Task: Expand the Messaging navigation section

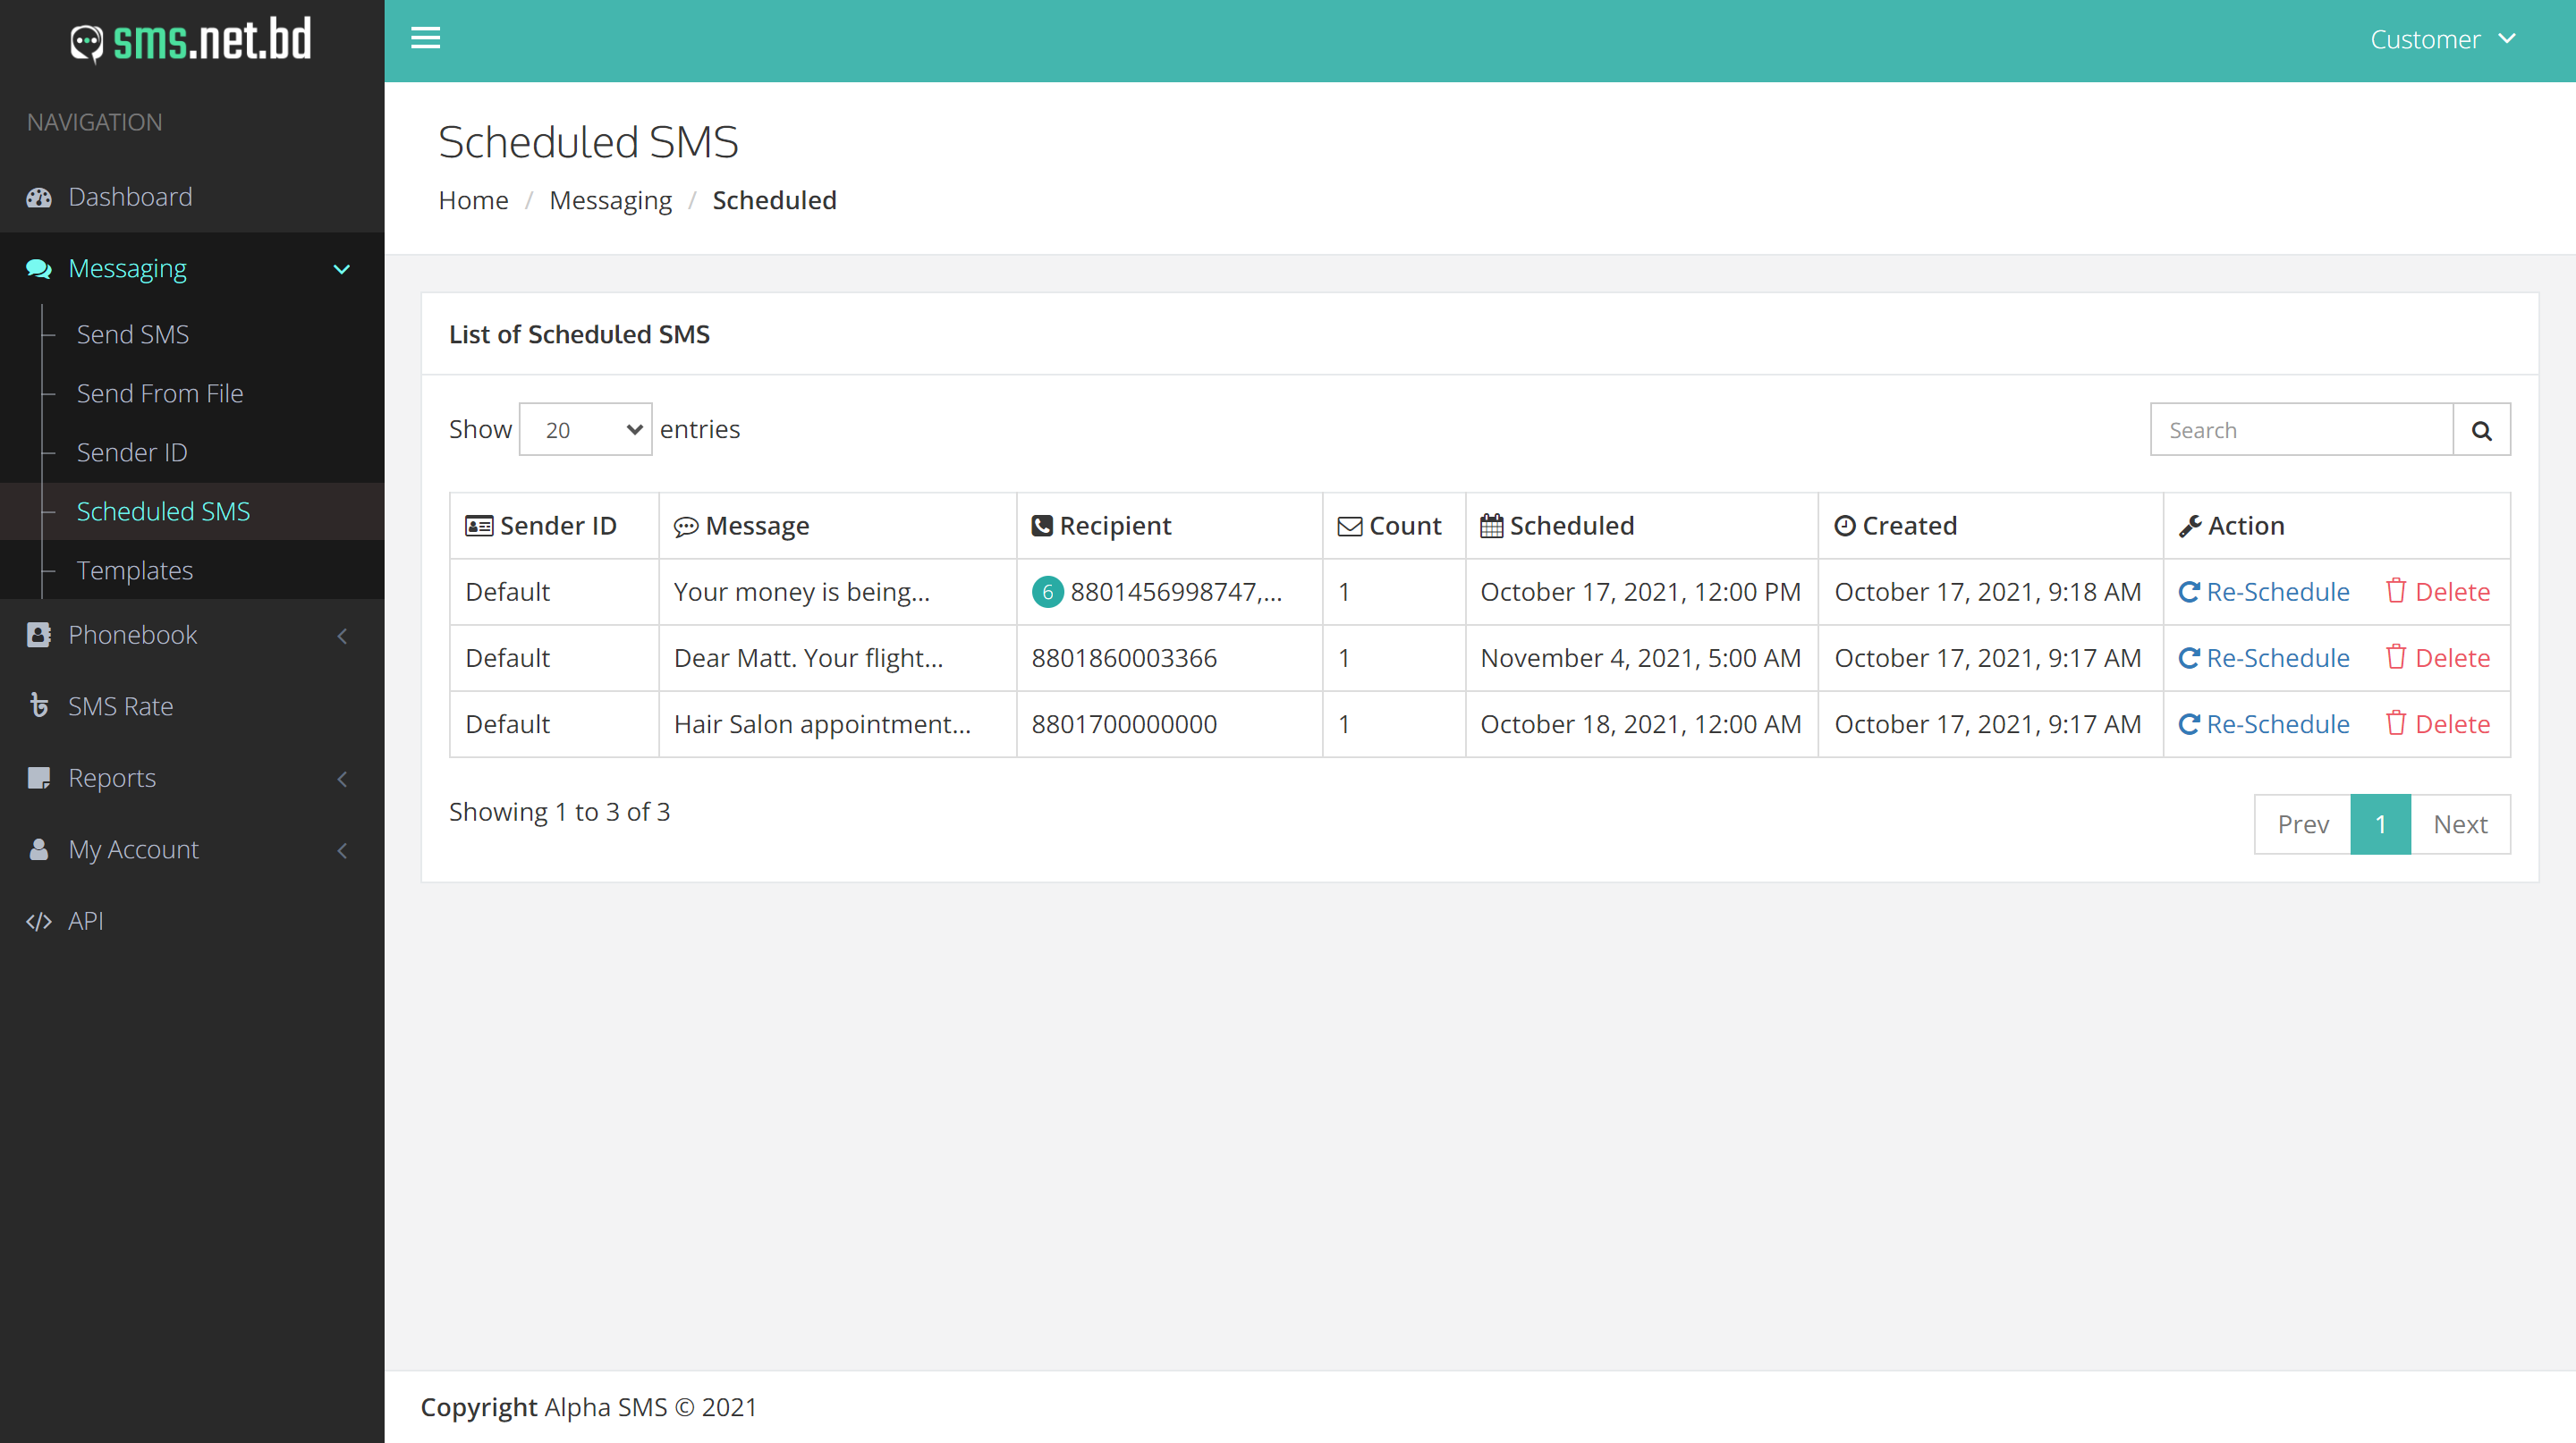Action: point(193,269)
